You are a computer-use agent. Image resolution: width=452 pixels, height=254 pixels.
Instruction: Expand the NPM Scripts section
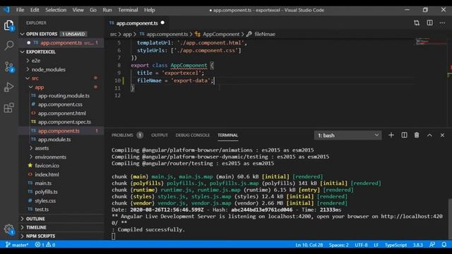40,236
